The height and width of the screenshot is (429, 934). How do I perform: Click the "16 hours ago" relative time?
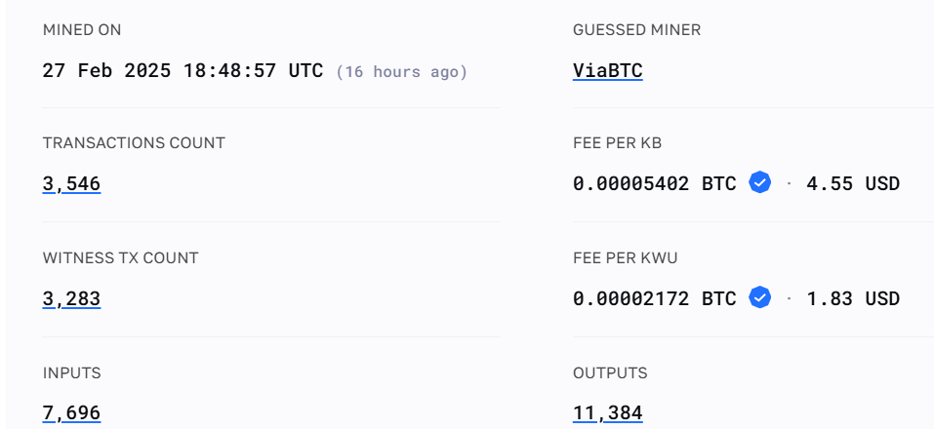pyautogui.click(x=402, y=71)
